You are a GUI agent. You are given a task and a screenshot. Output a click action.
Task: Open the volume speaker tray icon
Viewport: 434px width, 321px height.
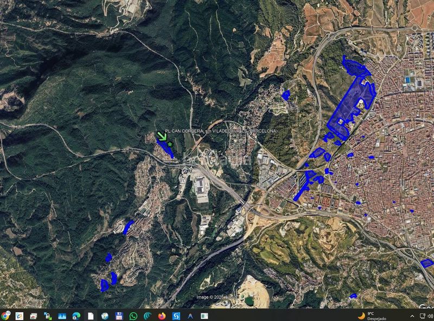pos(430,316)
